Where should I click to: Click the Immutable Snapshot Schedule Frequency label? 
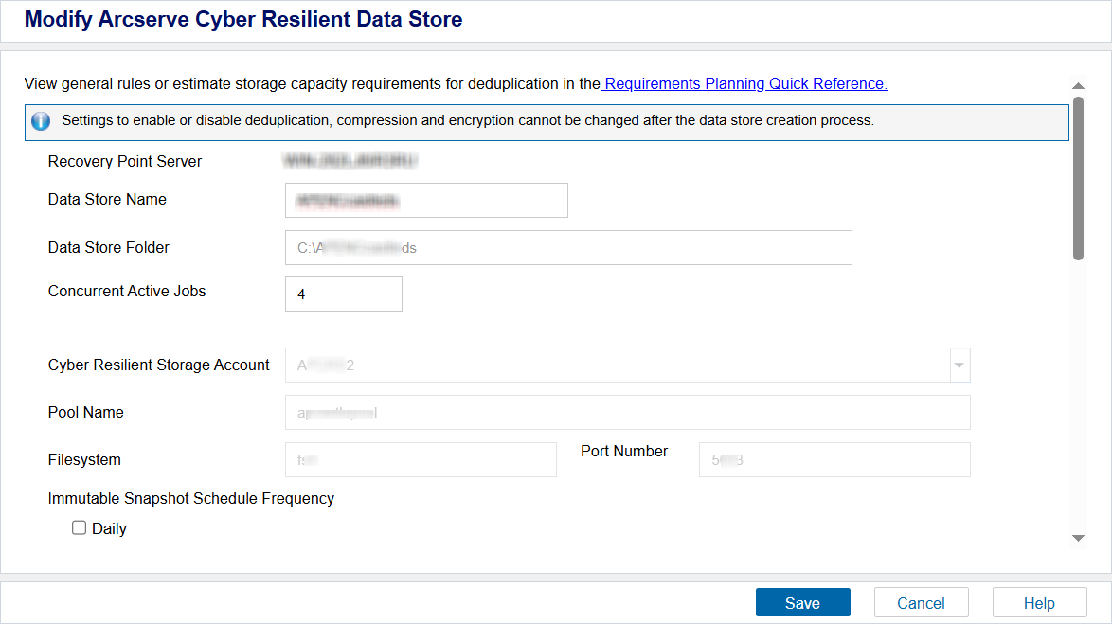191,498
